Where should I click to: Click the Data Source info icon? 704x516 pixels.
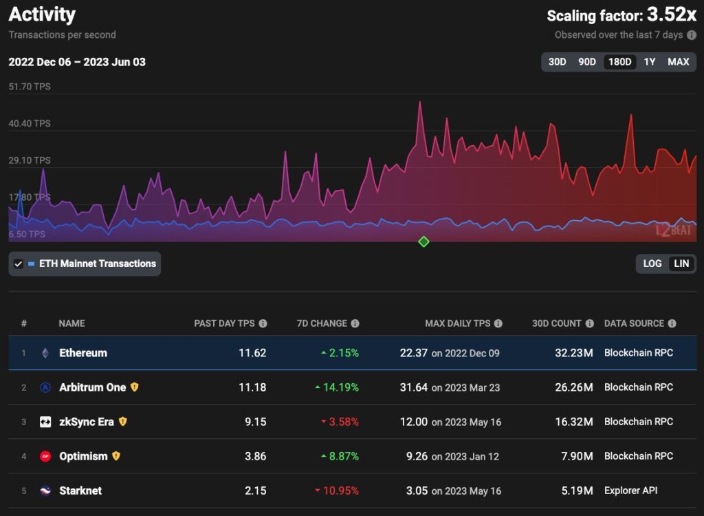pos(672,323)
